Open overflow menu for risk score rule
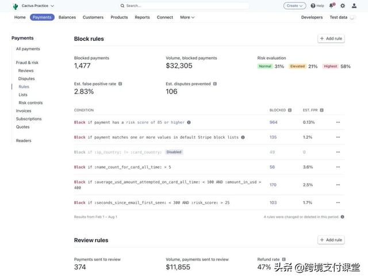Image resolution: width=368 pixels, height=280 pixels. (x=338, y=122)
